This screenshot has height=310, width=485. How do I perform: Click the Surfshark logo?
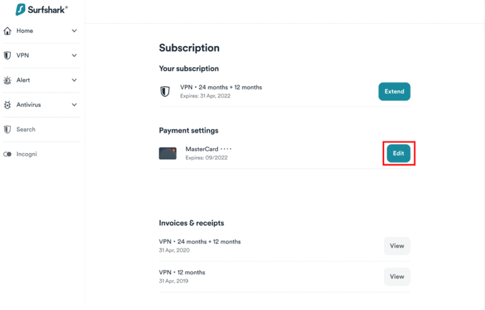(x=41, y=10)
